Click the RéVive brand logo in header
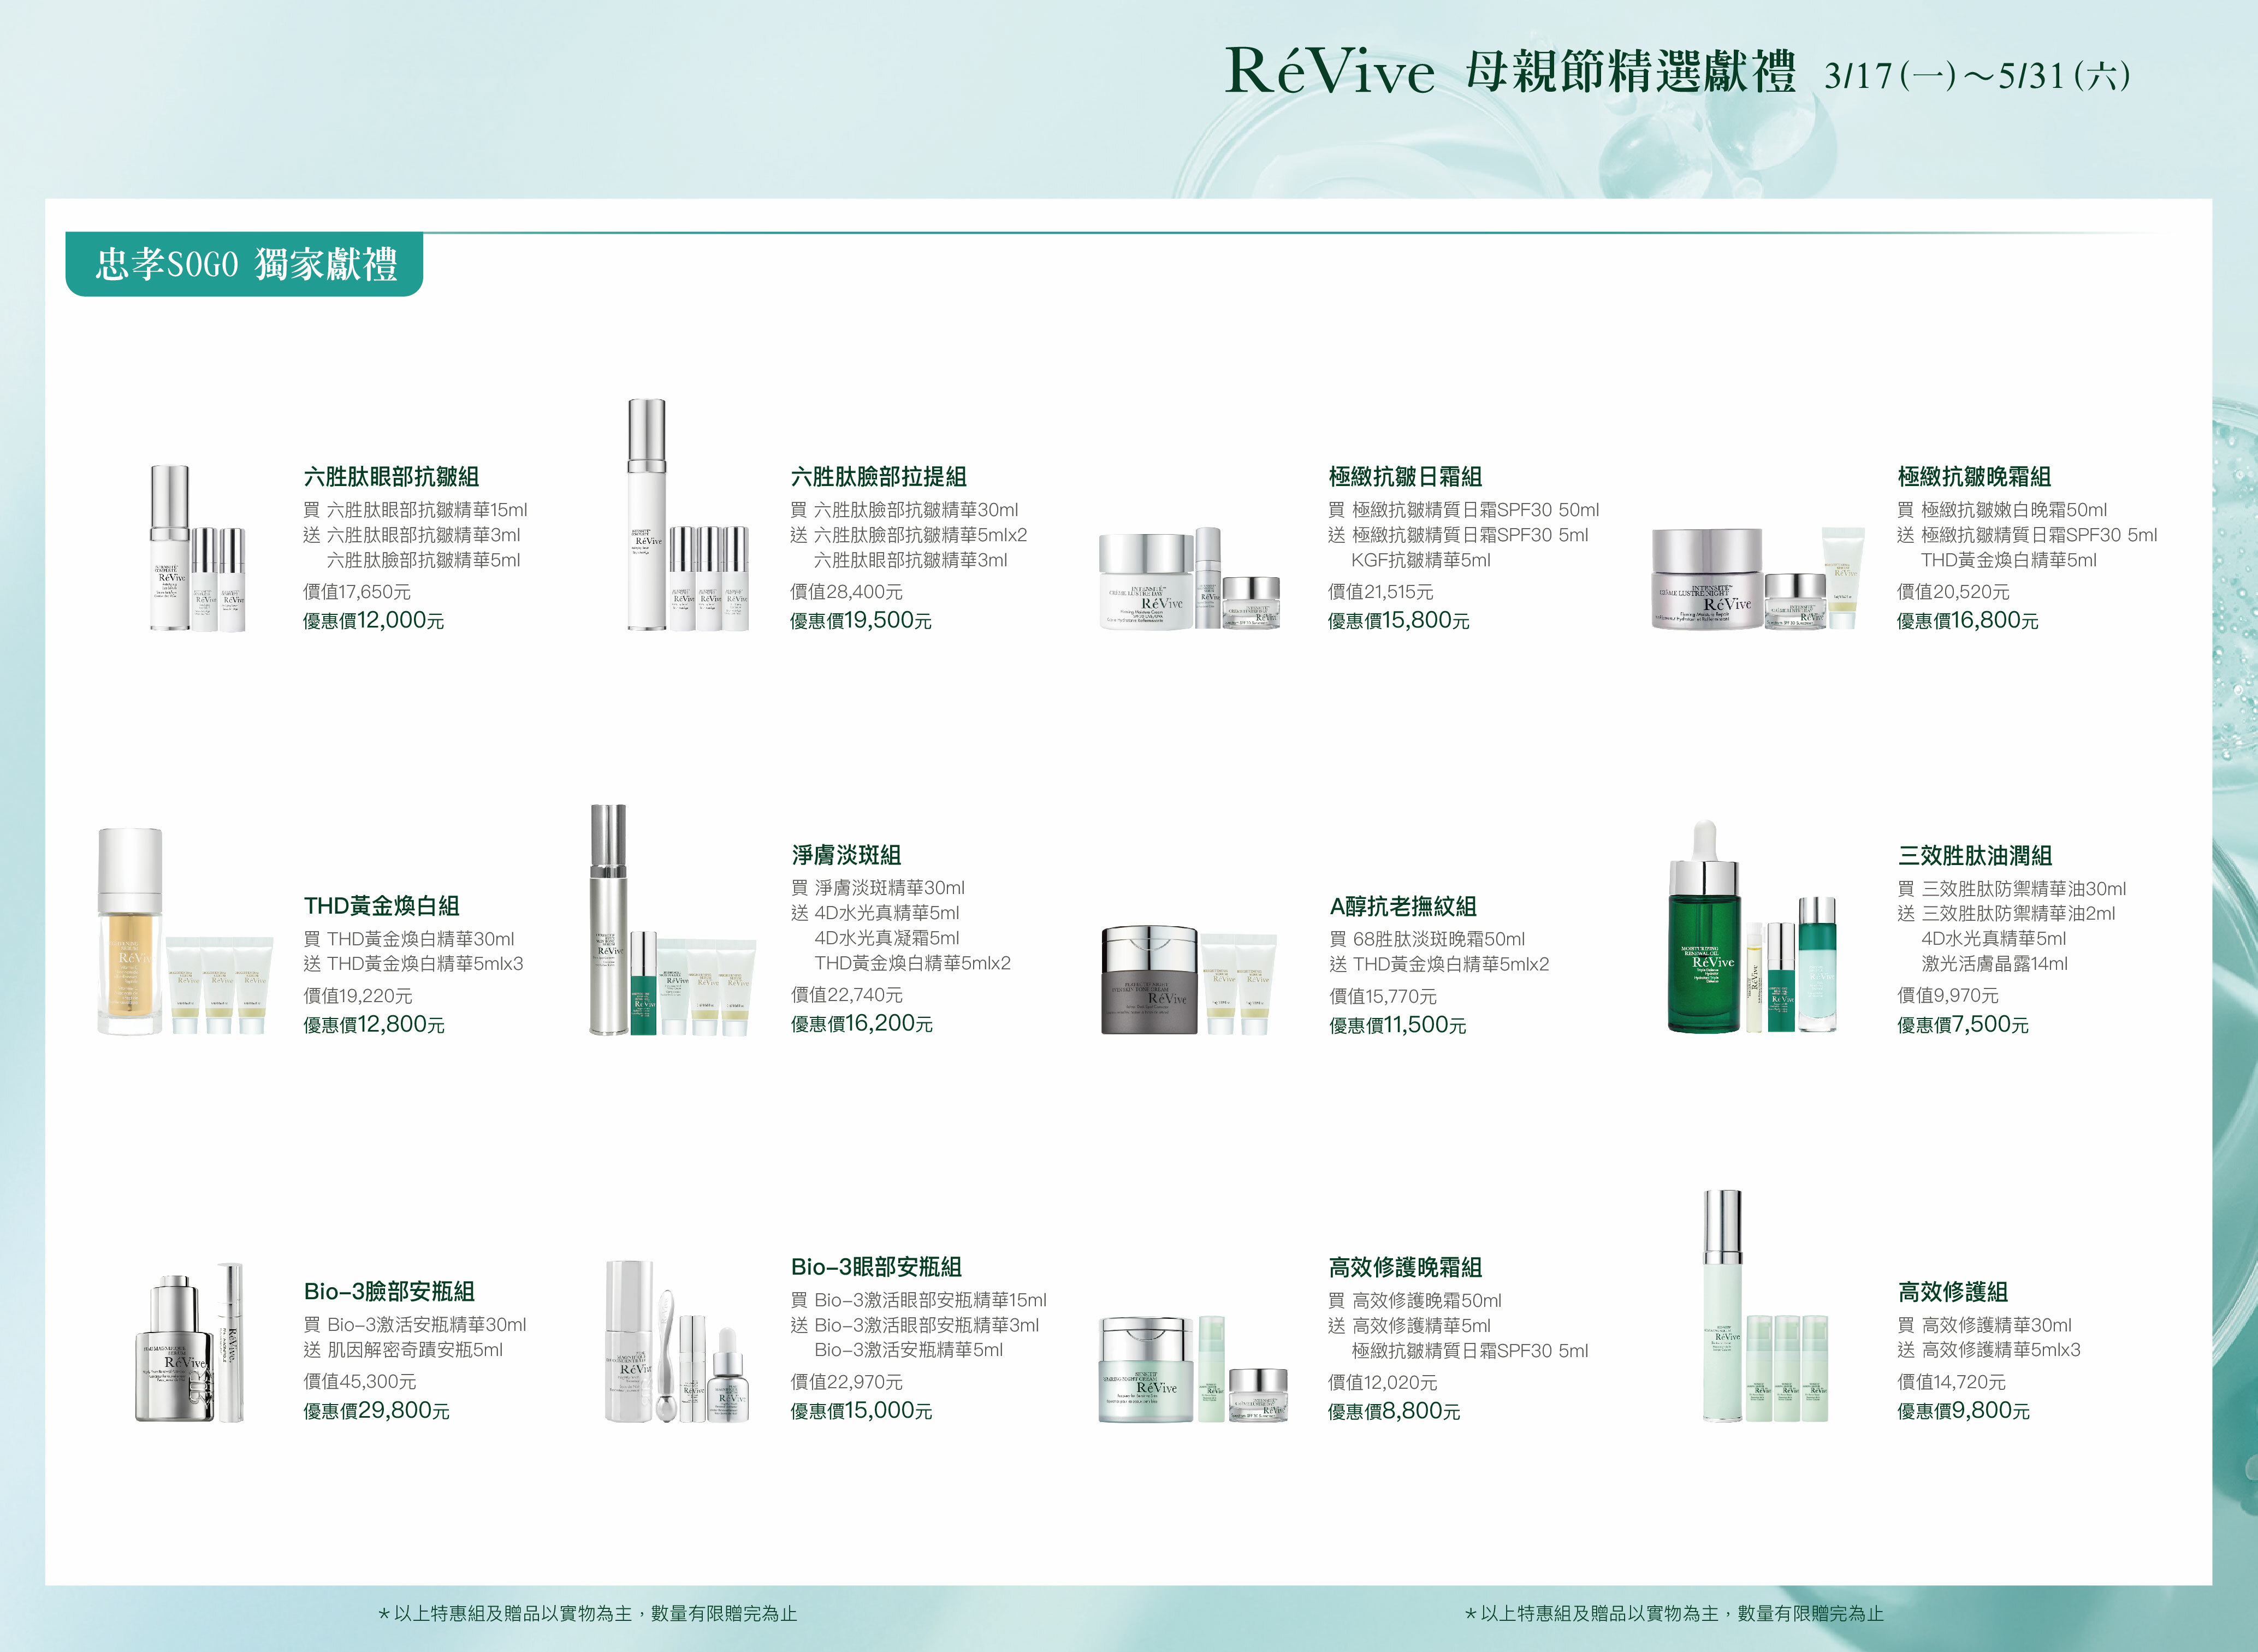The height and width of the screenshot is (1652, 2258). pyautogui.click(x=1329, y=70)
